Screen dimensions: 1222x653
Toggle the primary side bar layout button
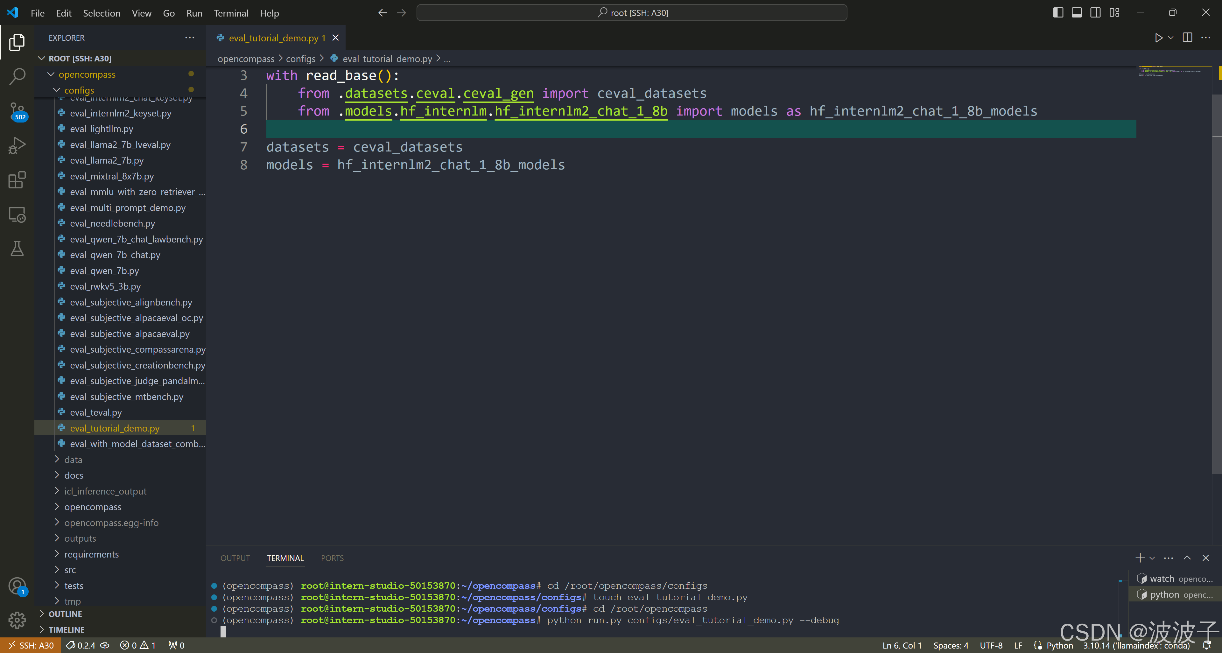[x=1058, y=13]
